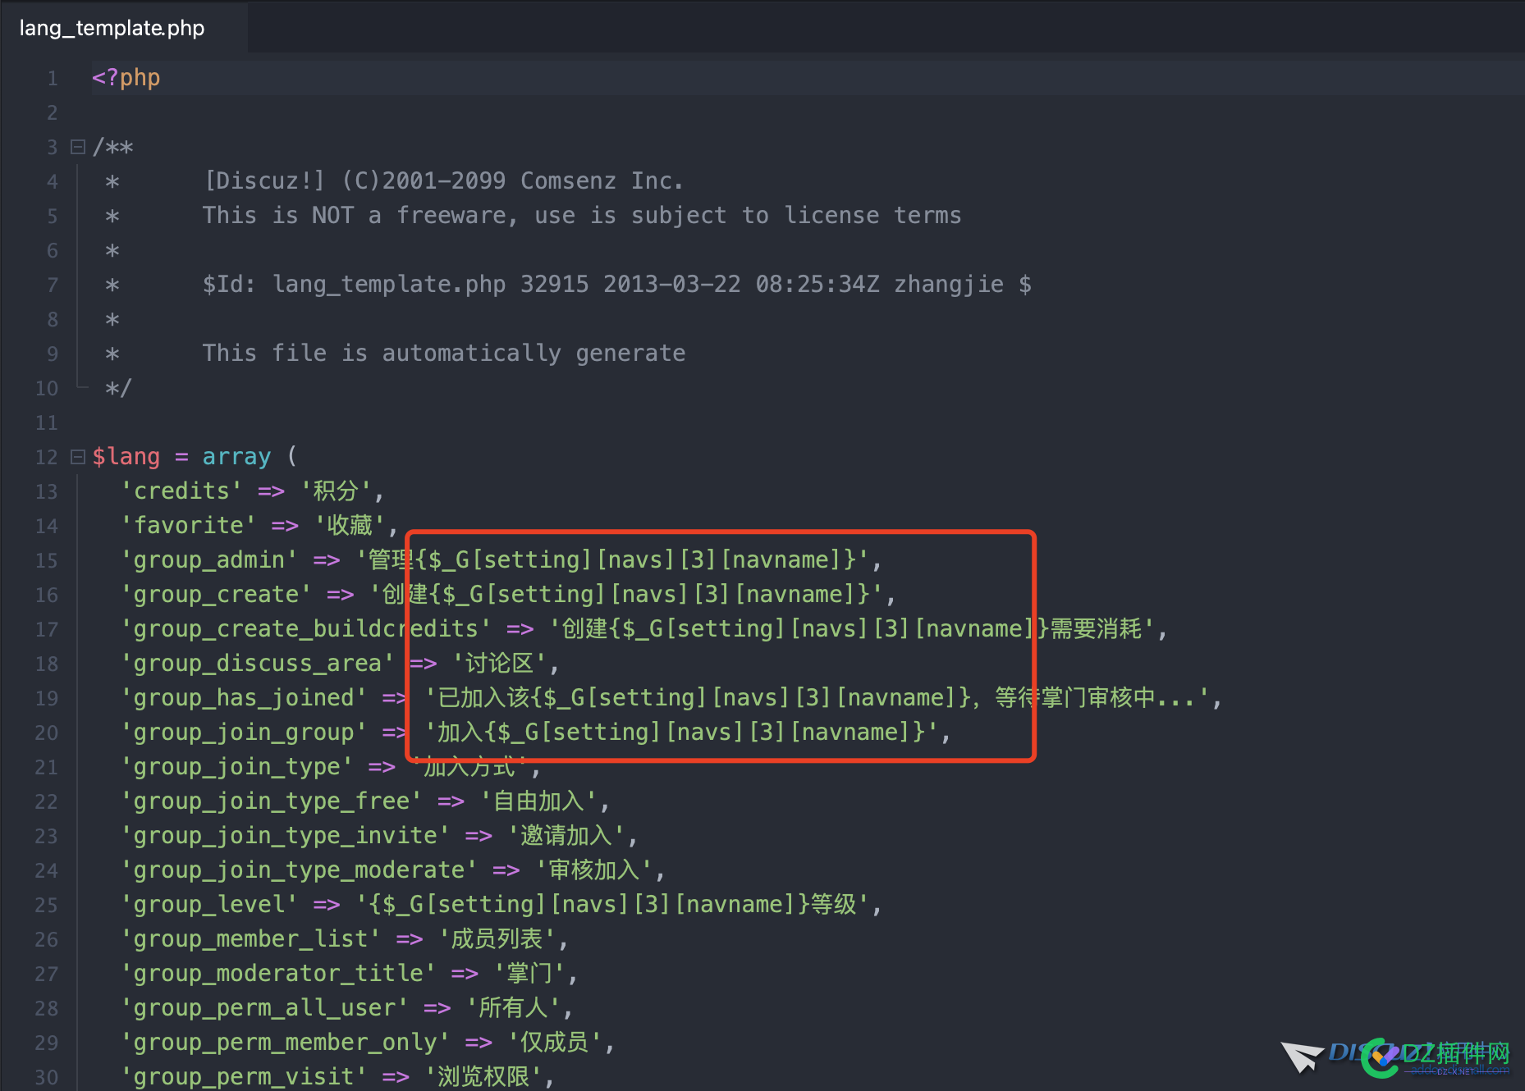
Task: Click 'This file is automatically generate' comment
Action: [444, 353]
